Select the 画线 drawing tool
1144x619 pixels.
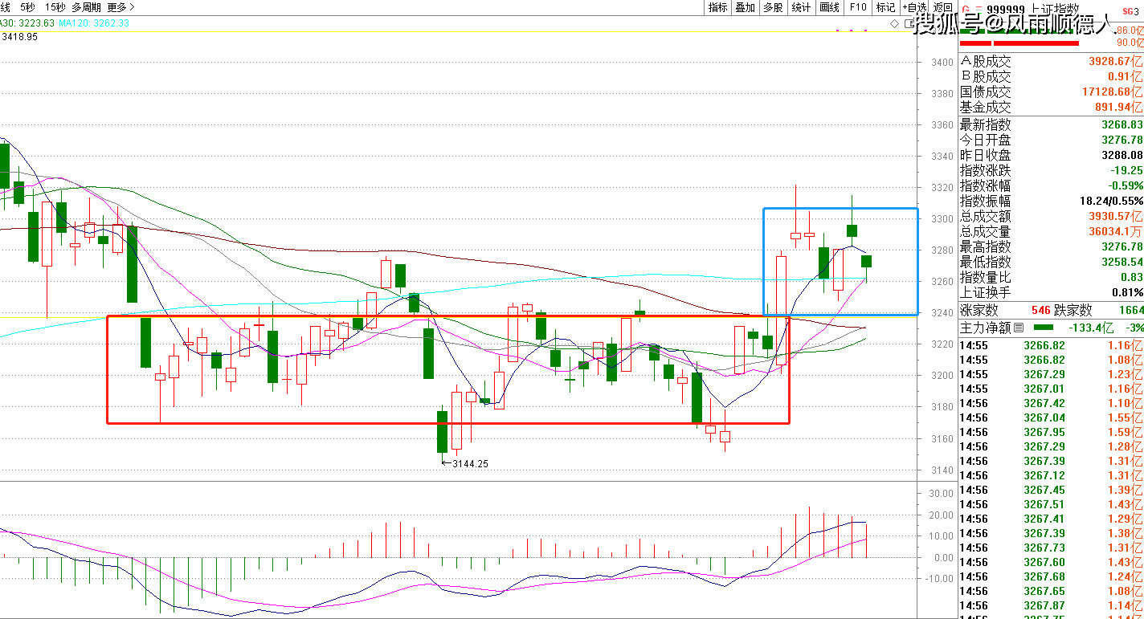coord(829,7)
